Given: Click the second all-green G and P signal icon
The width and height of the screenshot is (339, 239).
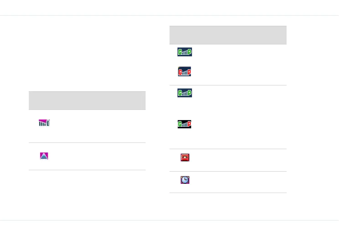Looking at the screenshot, I should pos(185,93).
